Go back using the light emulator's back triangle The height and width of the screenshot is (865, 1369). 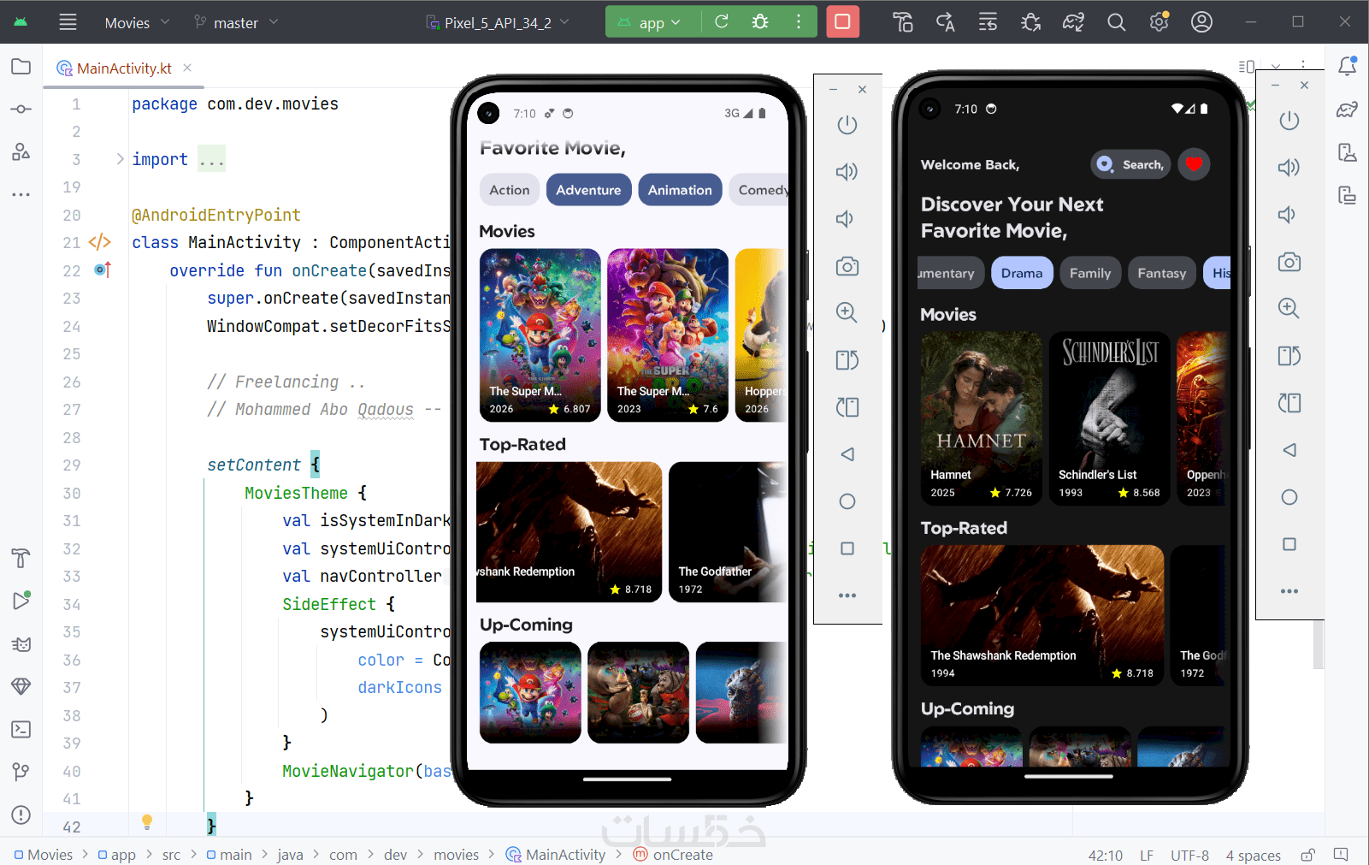847,454
